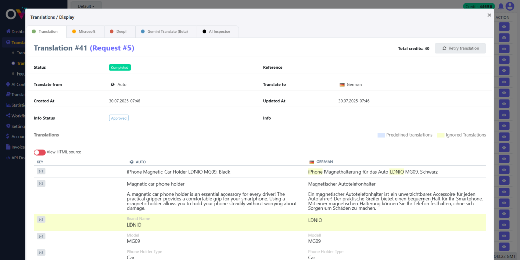
Task: Click the Magnetic car phone holder heading
Action: click(156, 184)
